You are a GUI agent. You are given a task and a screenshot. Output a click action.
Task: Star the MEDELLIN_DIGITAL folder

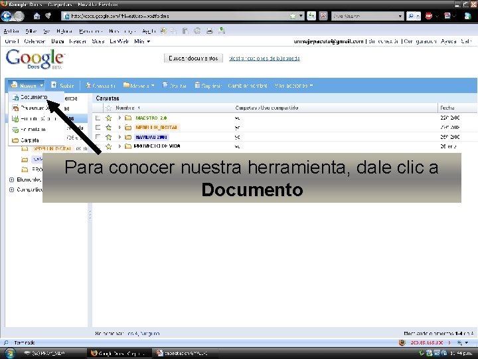tap(108, 127)
